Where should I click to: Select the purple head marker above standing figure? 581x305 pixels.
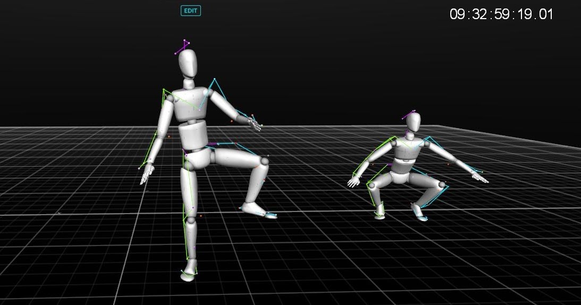click(182, 47)
